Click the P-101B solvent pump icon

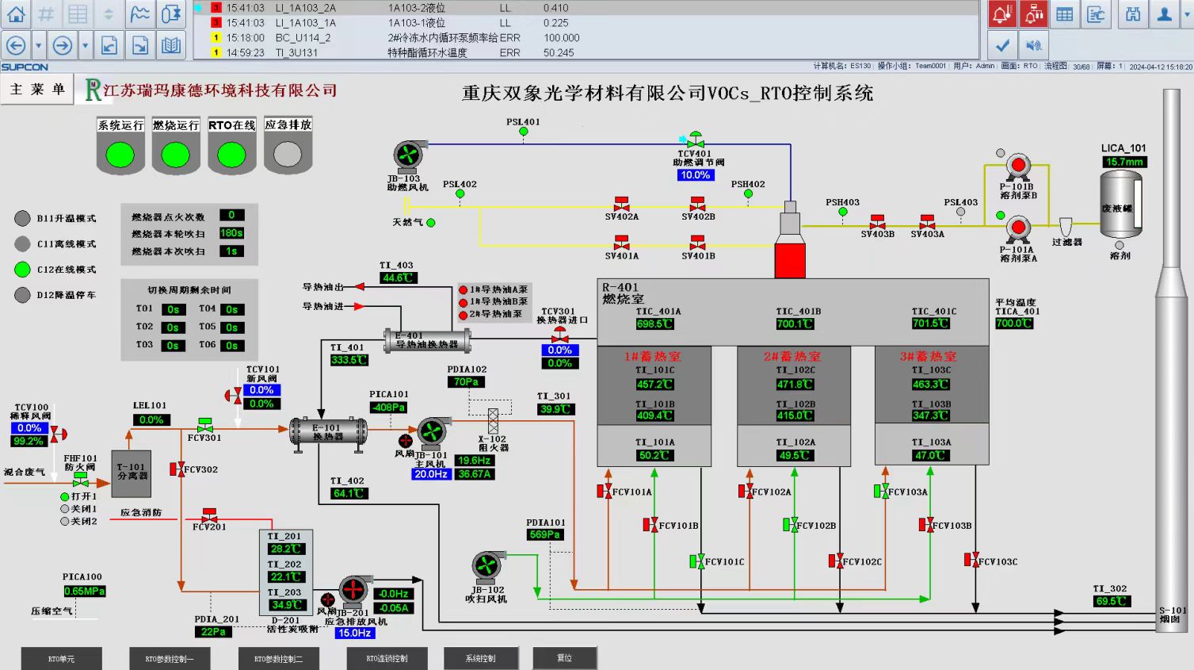(1018, 167)
